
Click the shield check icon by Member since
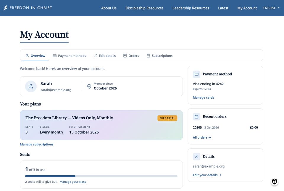pyautogui.click(x=89, y=86)
